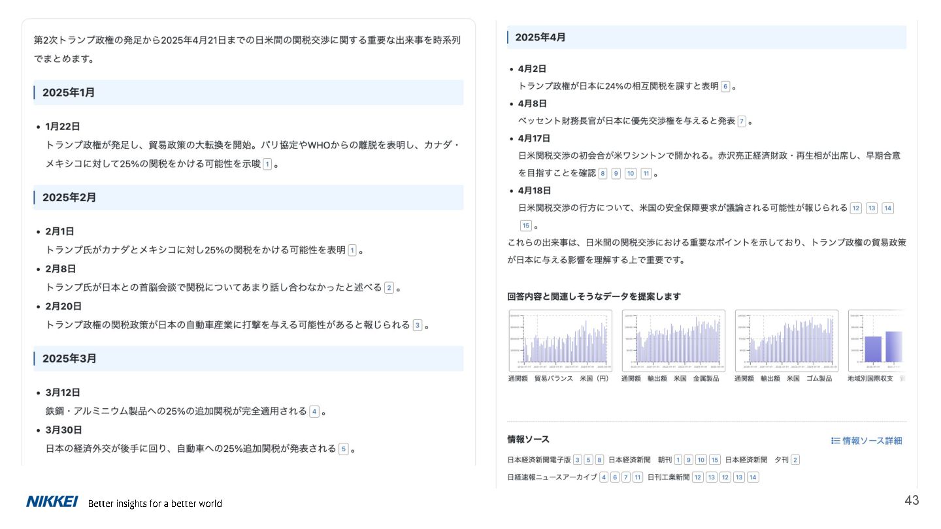
Task: Open citation 6 in the 4月2日 entry
Action: [x=725, y=86]
